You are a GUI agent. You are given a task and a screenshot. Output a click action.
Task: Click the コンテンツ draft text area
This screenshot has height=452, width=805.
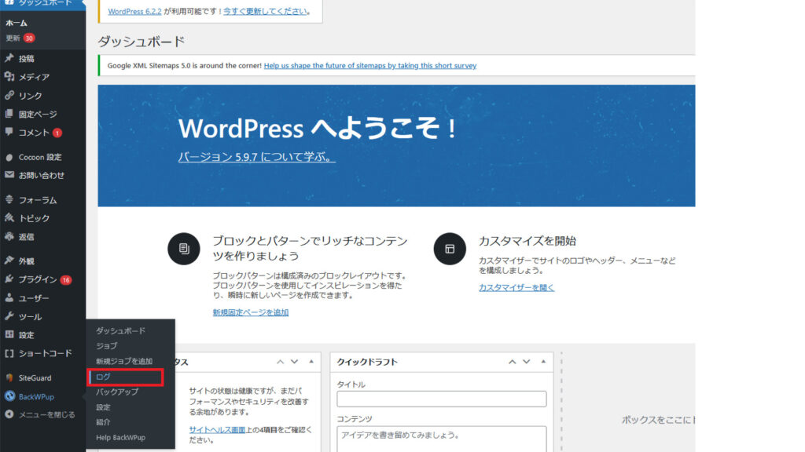[442, 439]
